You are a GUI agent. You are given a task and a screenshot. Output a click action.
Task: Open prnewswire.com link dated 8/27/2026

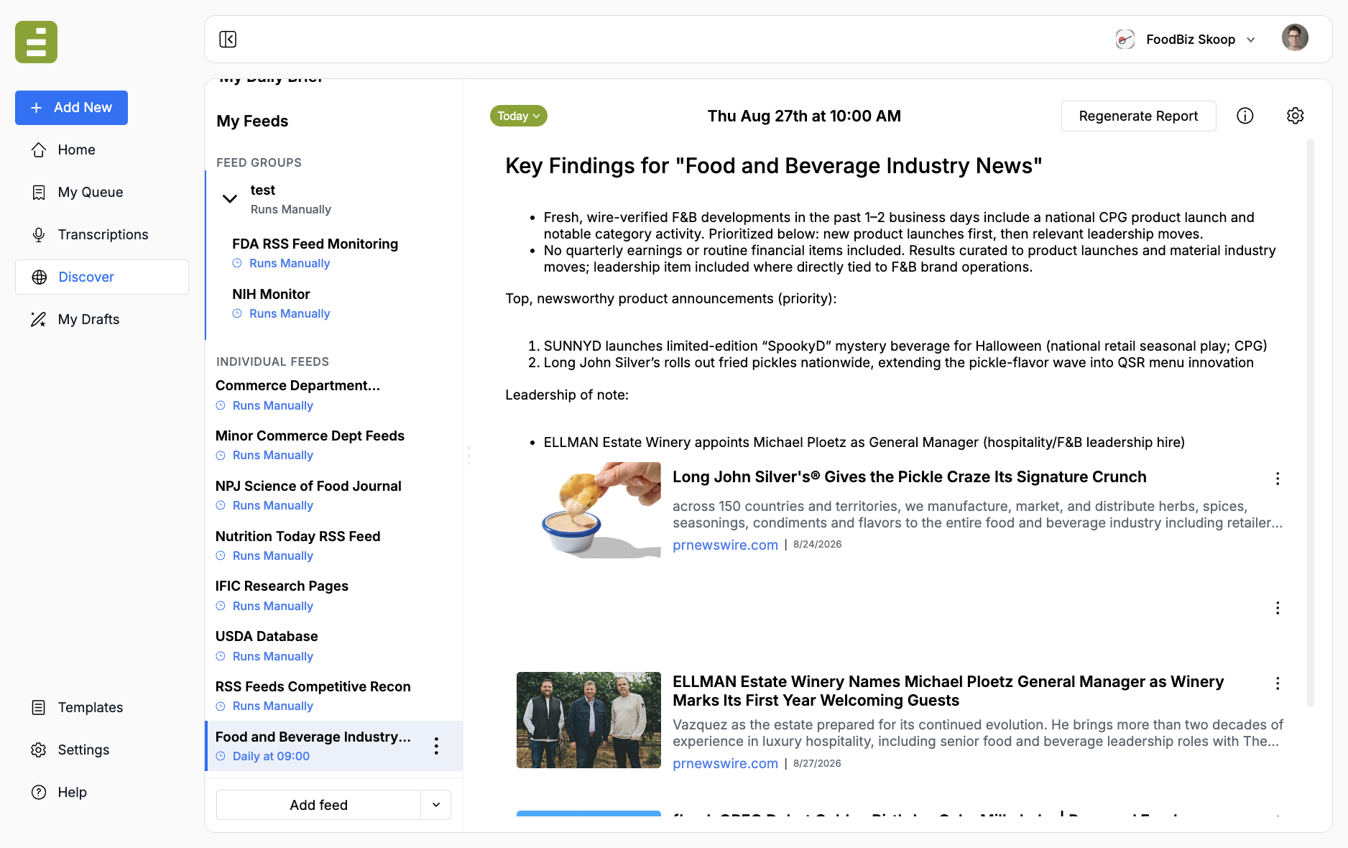pyautogui.click(x=725, y=763)
